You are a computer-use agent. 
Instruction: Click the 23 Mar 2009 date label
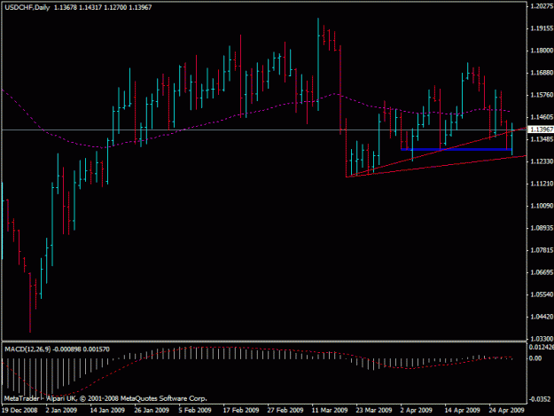pos(374,411)
